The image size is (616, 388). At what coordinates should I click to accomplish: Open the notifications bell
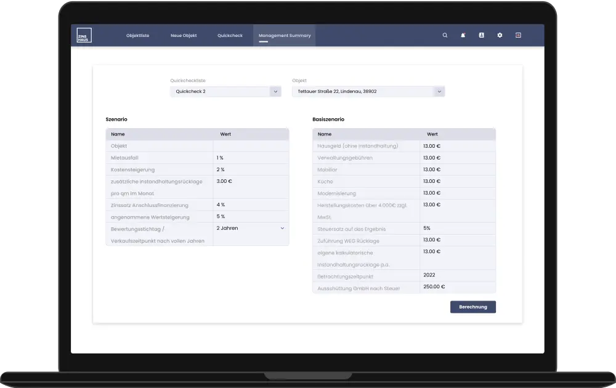[x=463, y=35]
